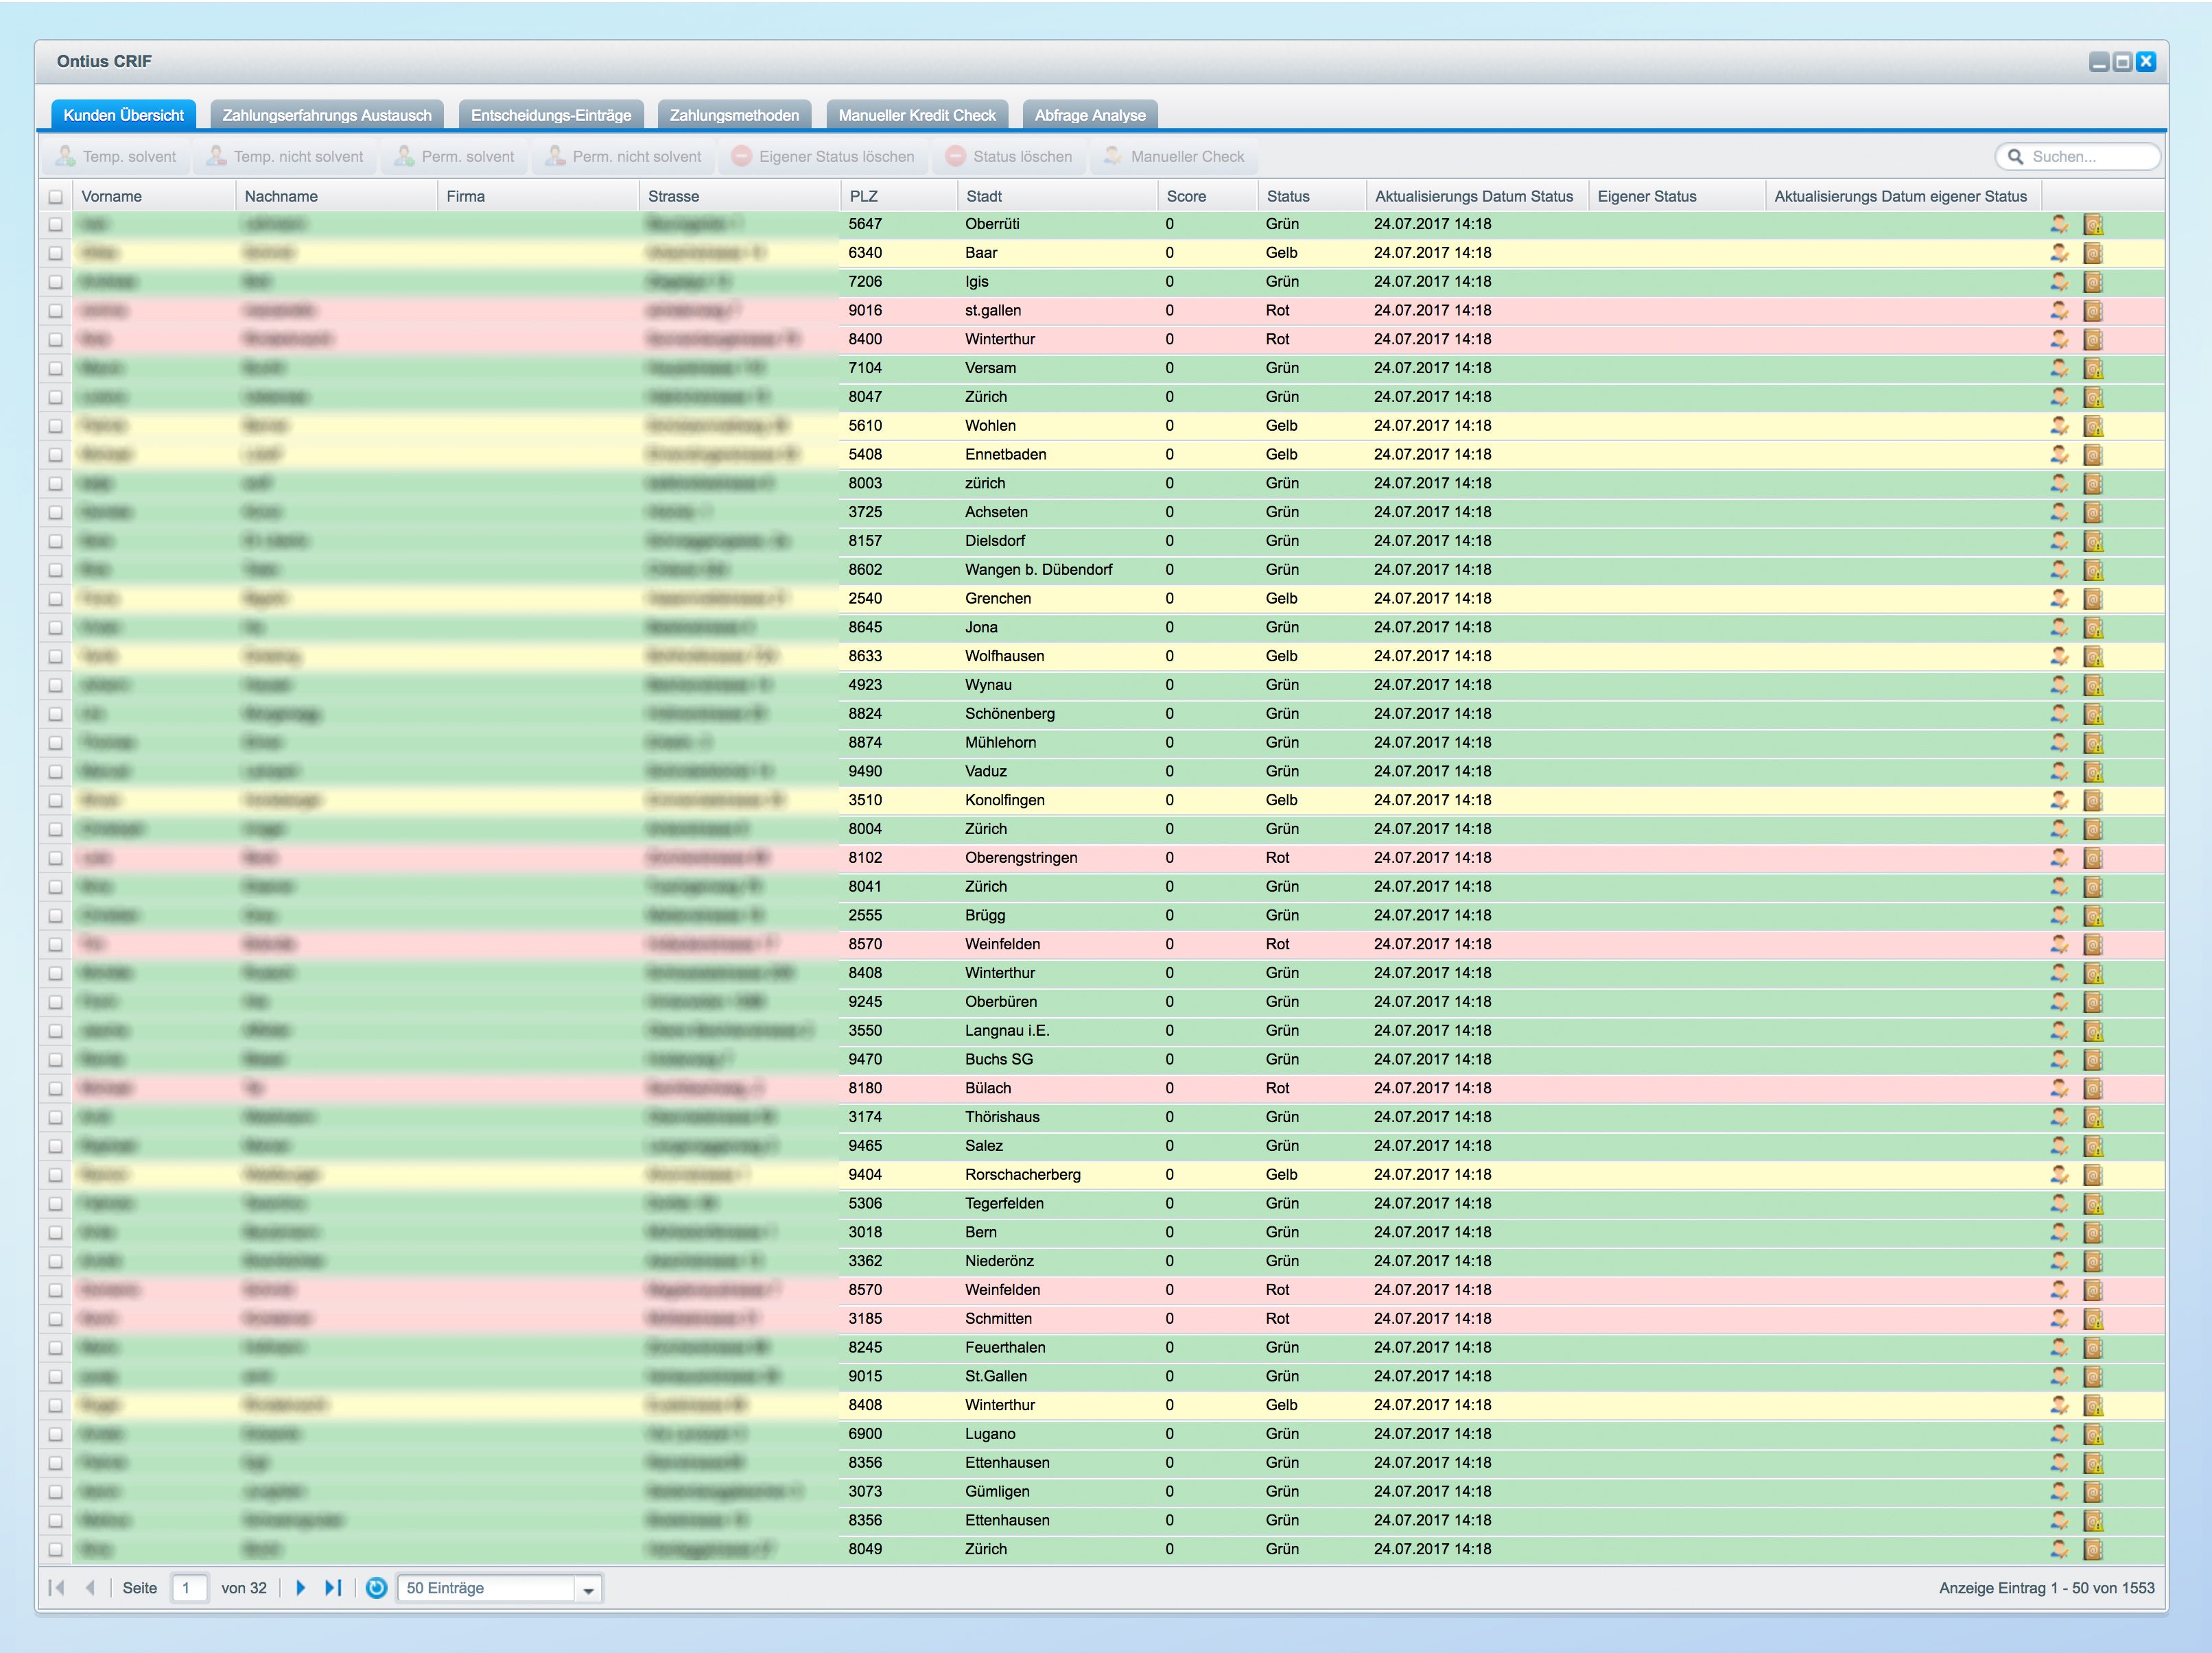
Task: Sort by the Eigener Status column header
Action: click(1677, 197)
